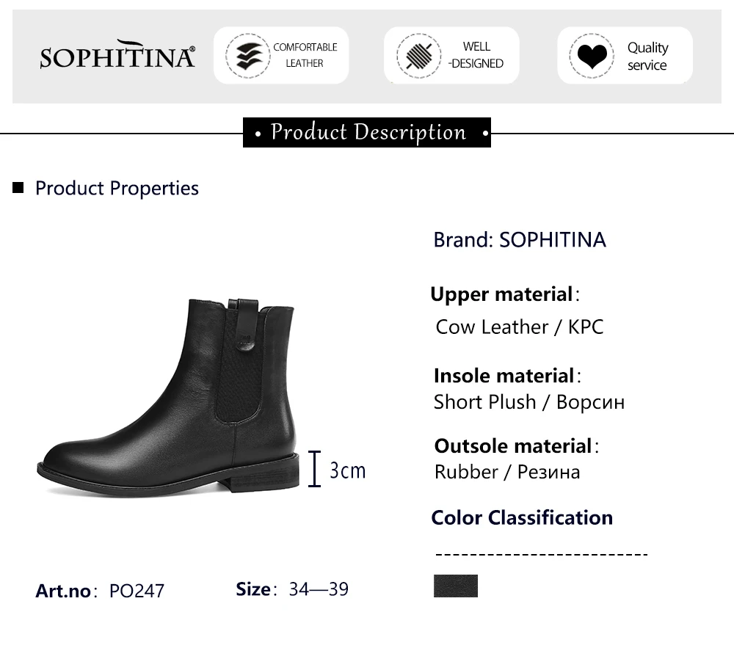
Task: Click the Size 34—39 text
Action: coord(292,589)
